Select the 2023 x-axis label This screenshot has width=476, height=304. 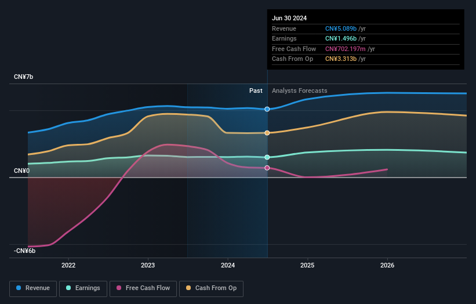coord(148,265)
